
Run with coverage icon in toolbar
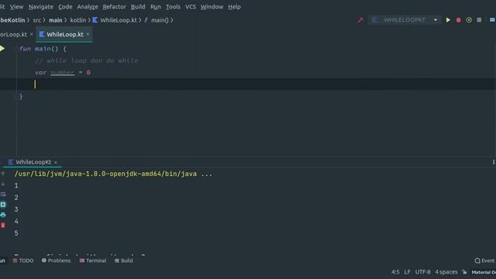click(469, 20)
